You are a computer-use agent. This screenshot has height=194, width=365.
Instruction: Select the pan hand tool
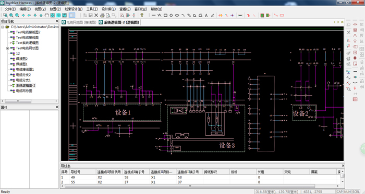47,15
